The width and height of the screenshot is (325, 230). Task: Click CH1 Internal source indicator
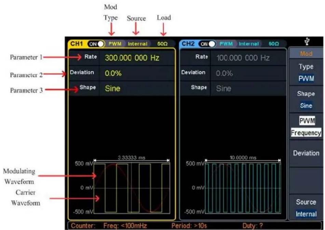click(137, 44)
